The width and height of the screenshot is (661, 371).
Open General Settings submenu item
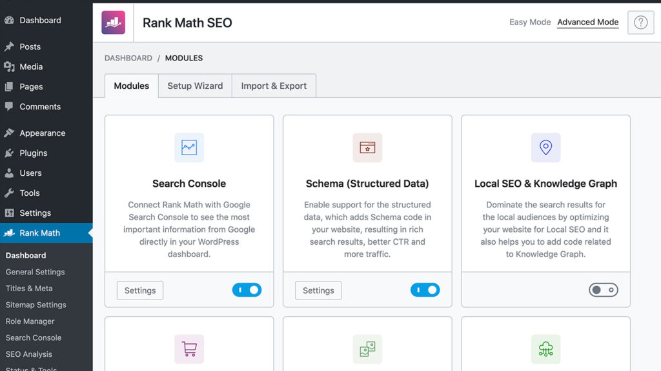point(35,272)
